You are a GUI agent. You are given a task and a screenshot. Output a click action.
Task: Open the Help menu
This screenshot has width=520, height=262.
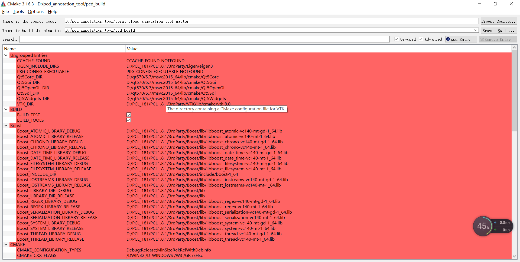point(53,12)
